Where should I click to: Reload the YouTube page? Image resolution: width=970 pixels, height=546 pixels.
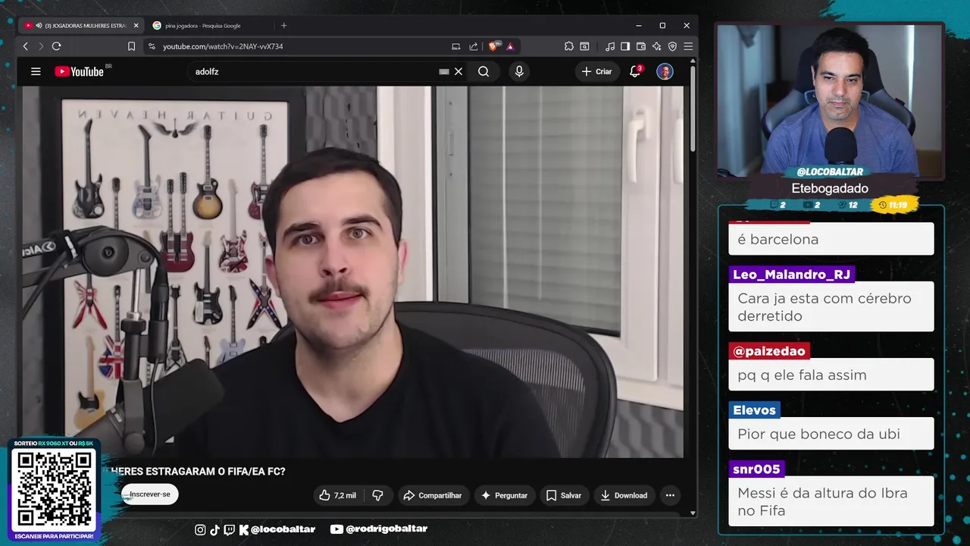pos(56,46)
